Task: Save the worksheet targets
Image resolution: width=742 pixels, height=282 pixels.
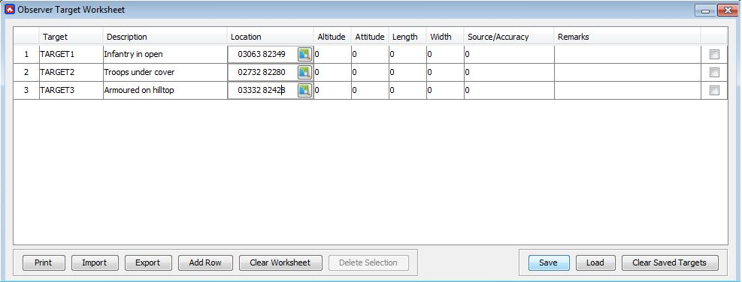Action: pyautogui.click(x=549, y=262)
